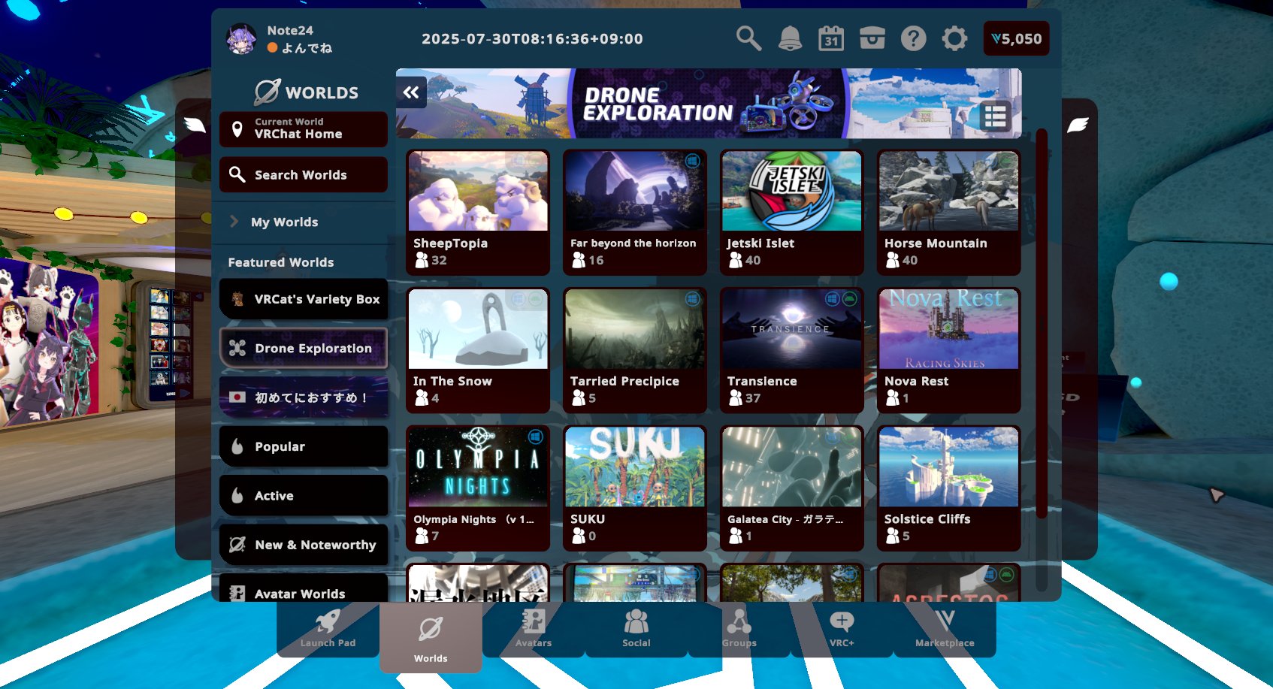
Task: Open notifications bell icon
Action: click(x=790, y=38)
